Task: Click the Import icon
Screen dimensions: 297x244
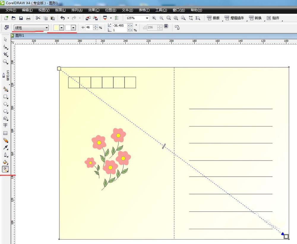Action: click(x=88, y=18)
